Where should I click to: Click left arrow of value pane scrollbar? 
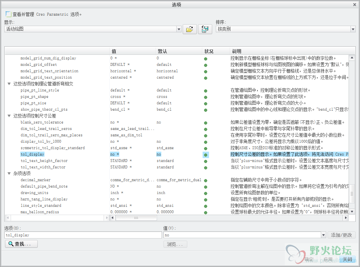[112, 218]
